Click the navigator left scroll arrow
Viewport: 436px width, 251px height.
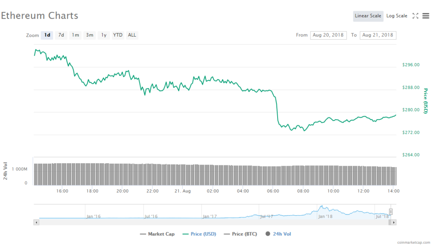click(x=36, y=222)
